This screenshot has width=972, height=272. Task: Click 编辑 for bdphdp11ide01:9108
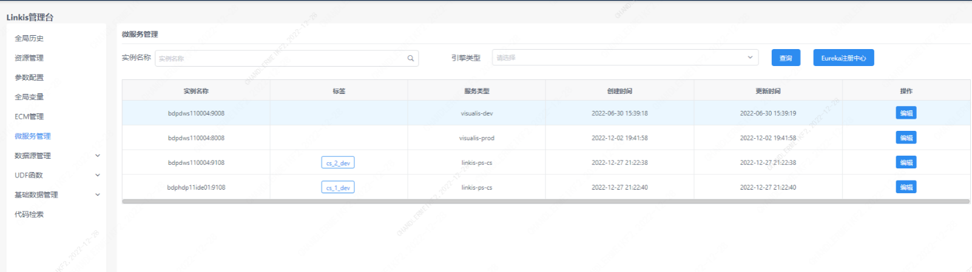906,187
